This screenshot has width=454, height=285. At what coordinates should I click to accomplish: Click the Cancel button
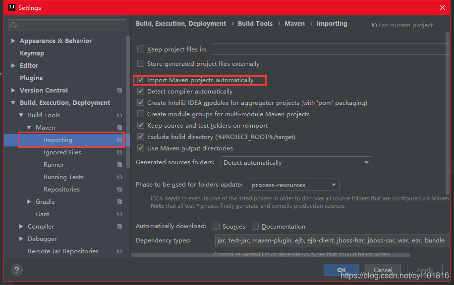(383, 270)
